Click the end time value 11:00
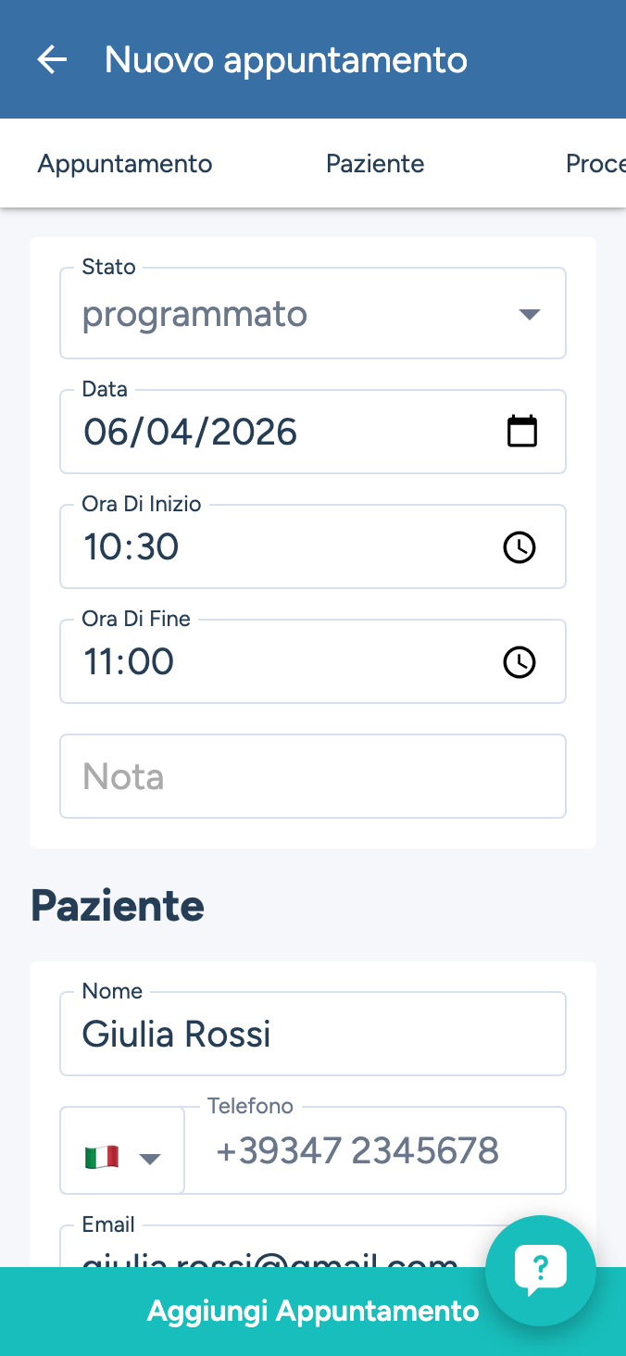The image size is (626, 1356). pyautogui.click(x=130, y=662)
